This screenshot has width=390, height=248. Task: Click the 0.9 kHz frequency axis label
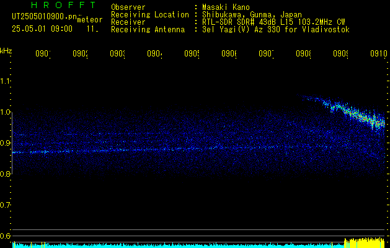(5, 143)
